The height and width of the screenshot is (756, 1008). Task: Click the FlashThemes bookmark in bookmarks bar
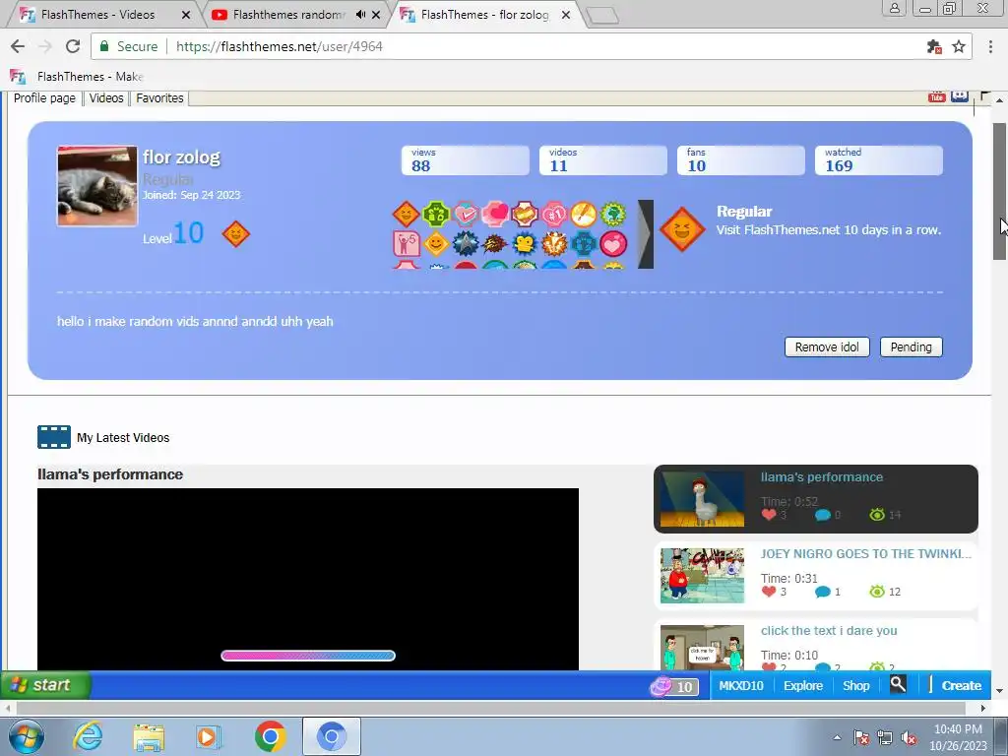point(77,77)
